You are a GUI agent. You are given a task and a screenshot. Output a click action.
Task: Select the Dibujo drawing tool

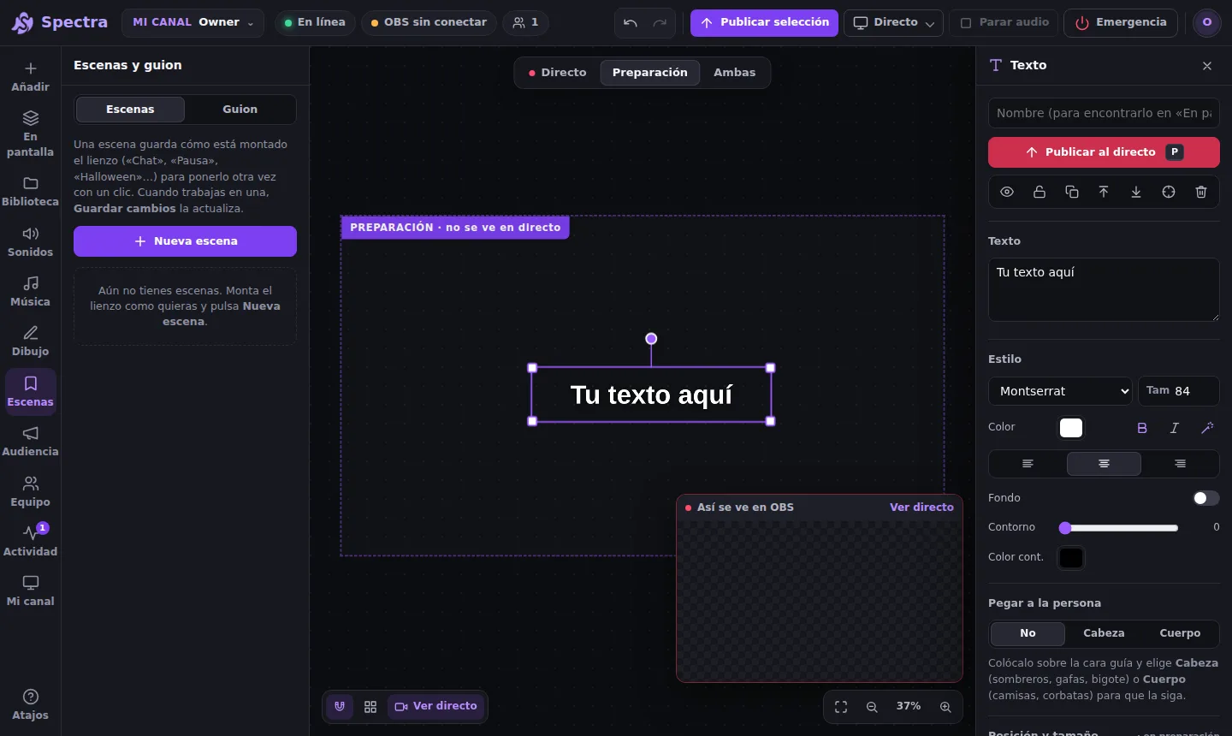click(x=30, y=341)
